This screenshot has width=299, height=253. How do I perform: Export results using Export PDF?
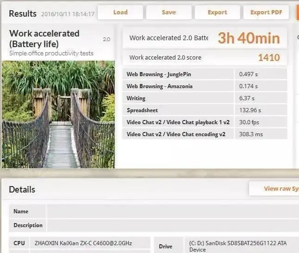[266, 12]
